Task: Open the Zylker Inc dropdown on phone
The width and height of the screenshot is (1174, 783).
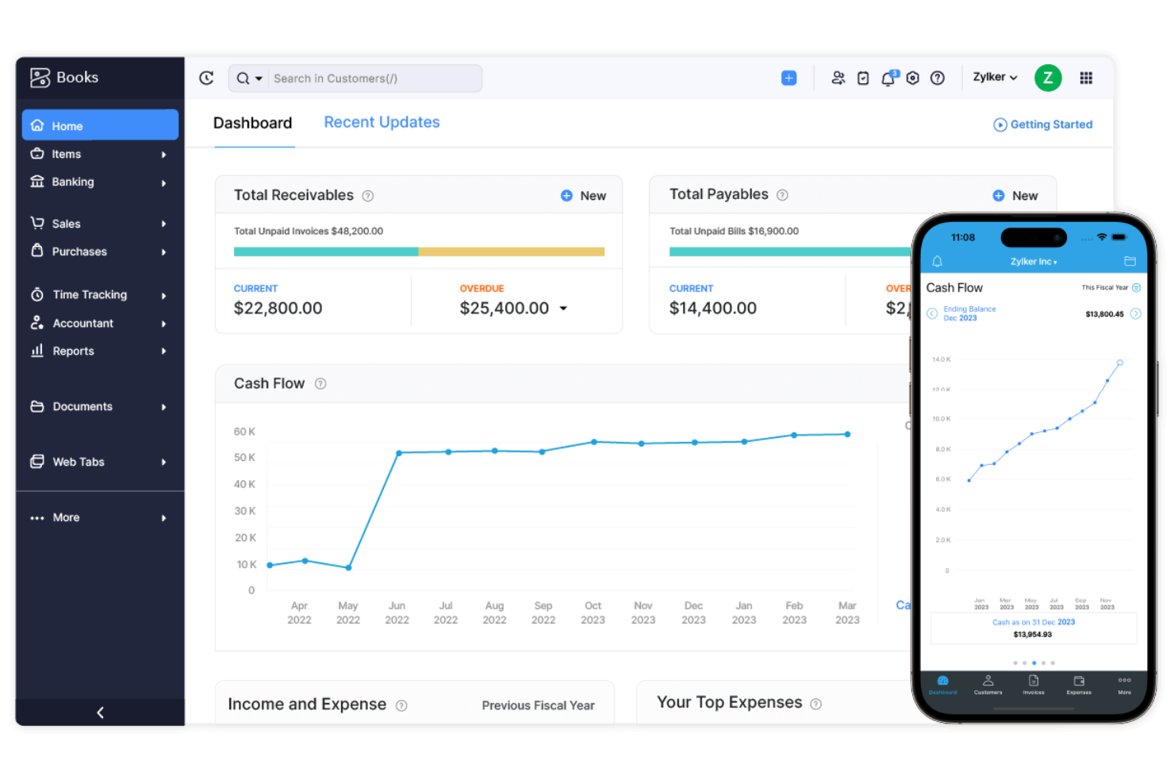Action: point(1034,262)
